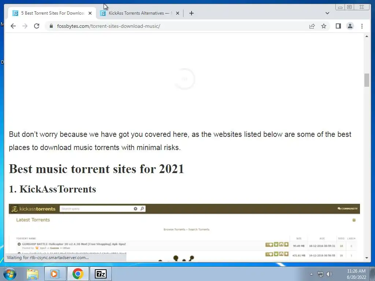Reload the fossbytes page
The image size is (375, 281).
(37, 26)
